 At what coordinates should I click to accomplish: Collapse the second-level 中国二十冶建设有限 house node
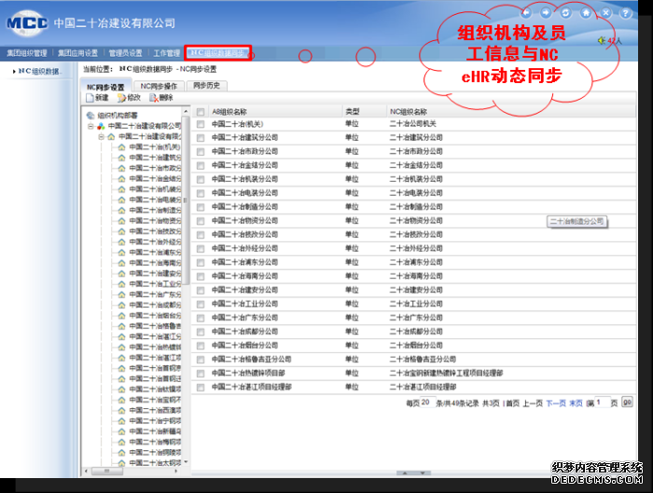(101, 136)
